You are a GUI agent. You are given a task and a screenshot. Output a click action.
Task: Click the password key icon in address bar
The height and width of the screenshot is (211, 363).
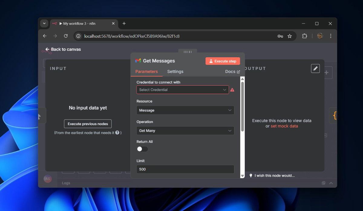280,36
